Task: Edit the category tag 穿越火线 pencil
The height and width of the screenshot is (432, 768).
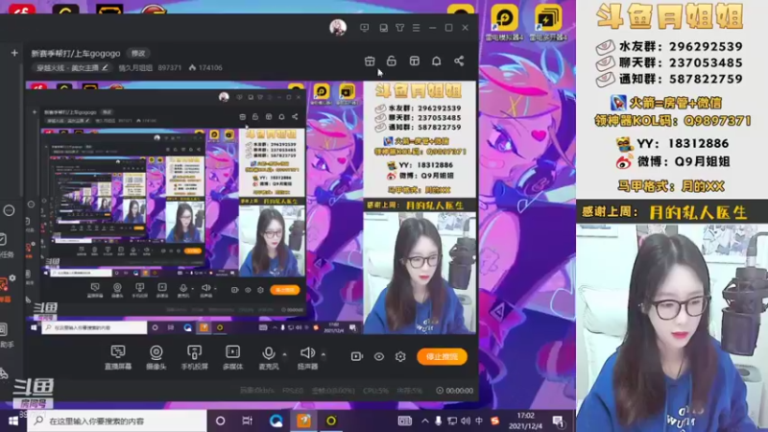Action: click(x=105, y=67)
